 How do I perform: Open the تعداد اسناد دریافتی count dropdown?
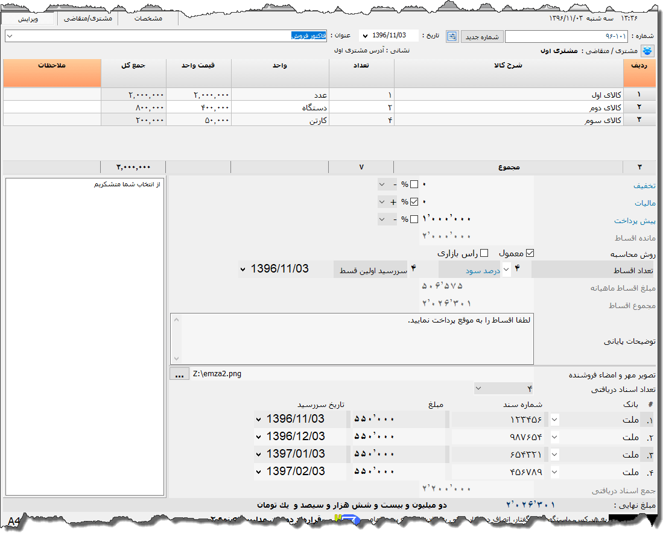tap(478, 388)
